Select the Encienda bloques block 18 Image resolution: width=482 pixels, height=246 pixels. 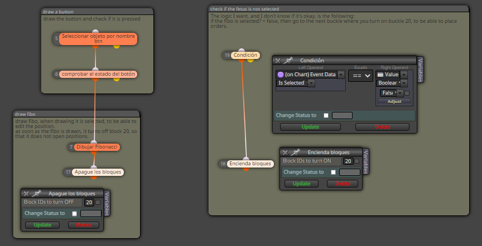pos(250,164)
